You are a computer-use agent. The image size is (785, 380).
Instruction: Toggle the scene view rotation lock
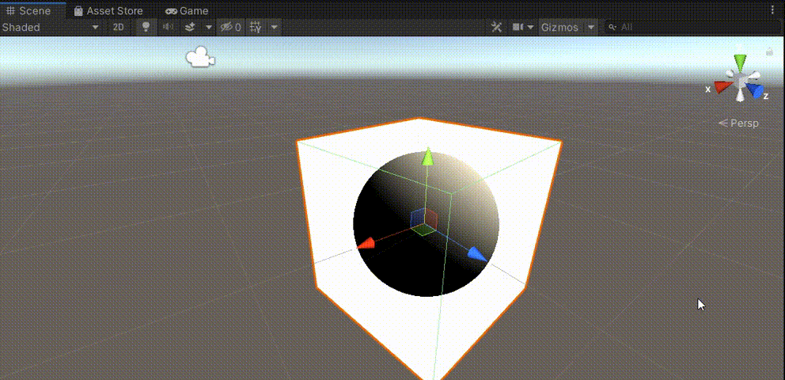pos(769,51)
